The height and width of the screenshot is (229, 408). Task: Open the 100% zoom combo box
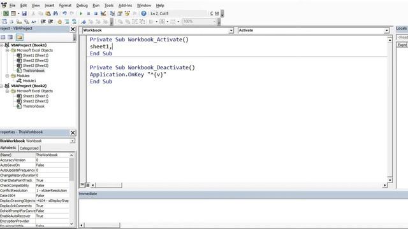[200, 22]
